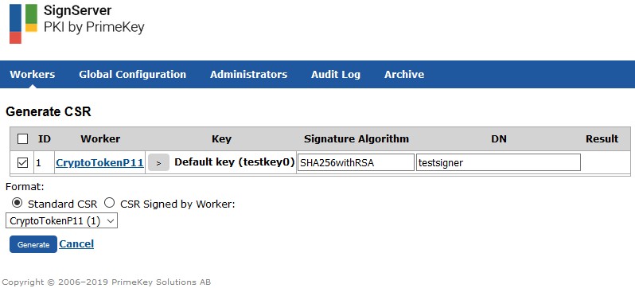The height and width of the screenshot is (288, 635).
Task: Click the Default key (testkey0) label
Action: pyautogui.click(x=235, y=162)
